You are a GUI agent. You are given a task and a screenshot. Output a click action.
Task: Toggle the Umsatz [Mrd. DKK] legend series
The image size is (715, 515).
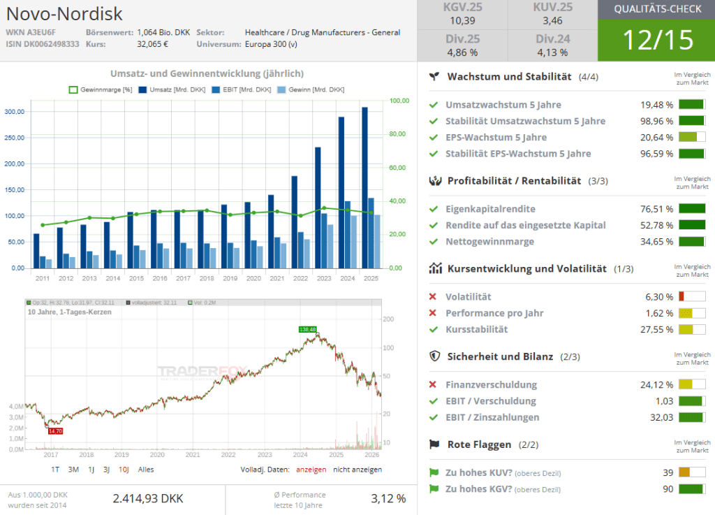pos(168,89)
